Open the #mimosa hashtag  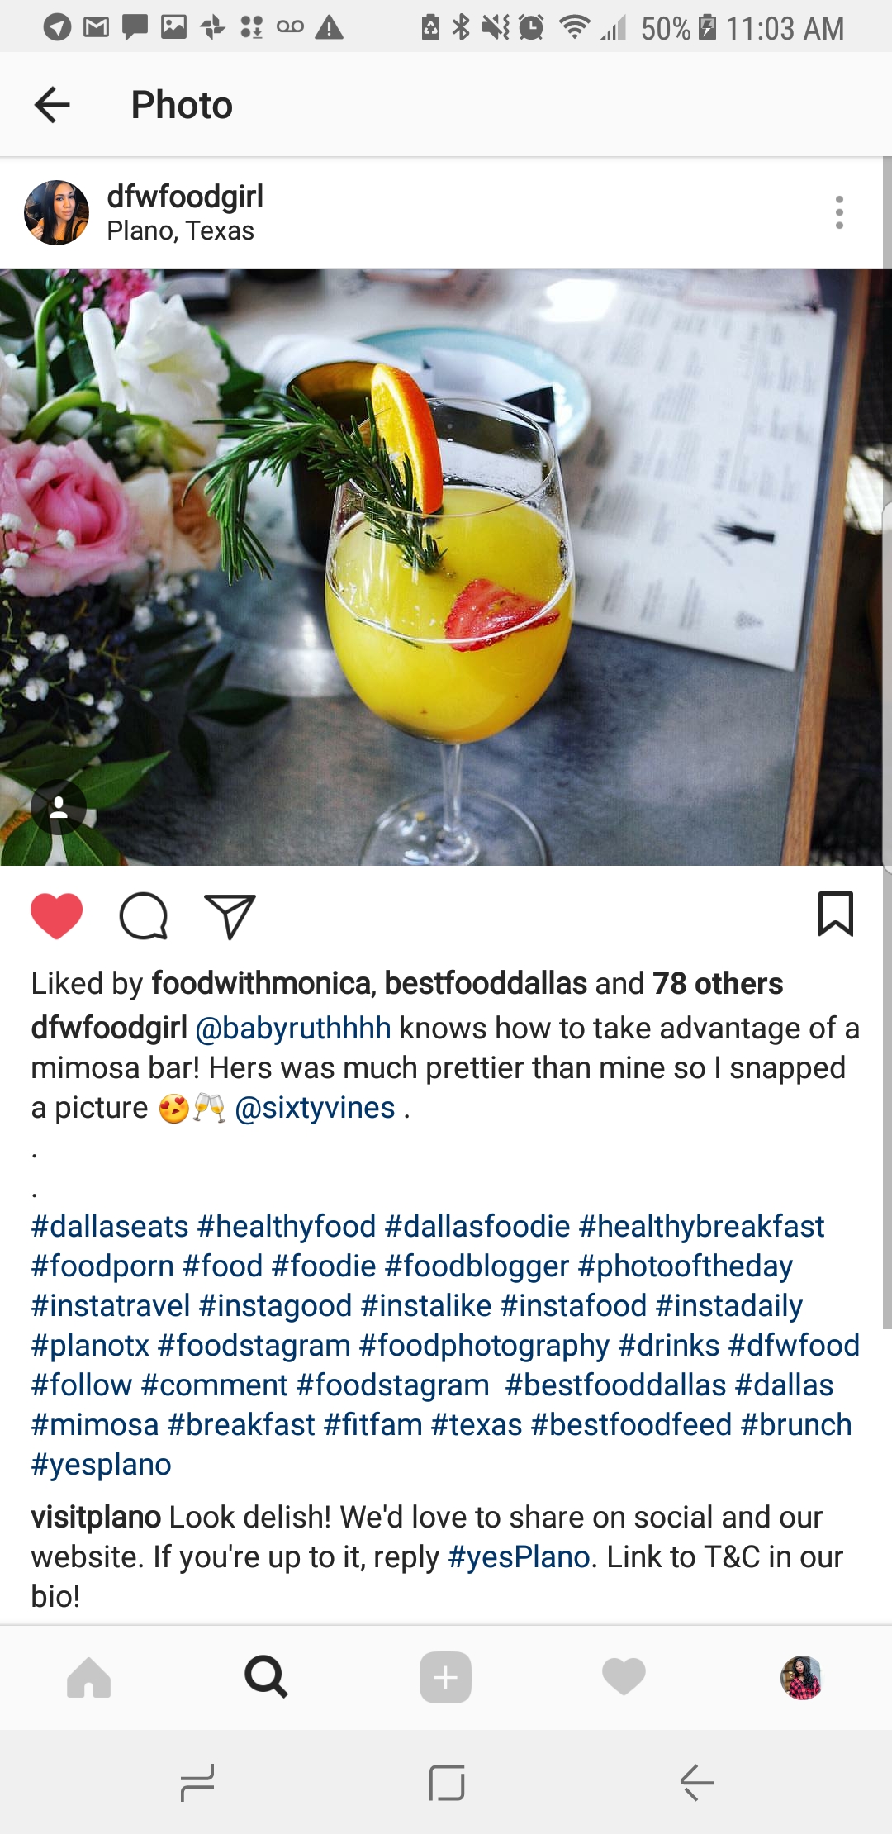tap(95, 1424)
